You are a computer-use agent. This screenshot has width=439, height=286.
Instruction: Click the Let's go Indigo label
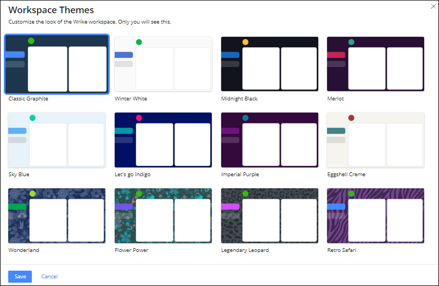133,174
